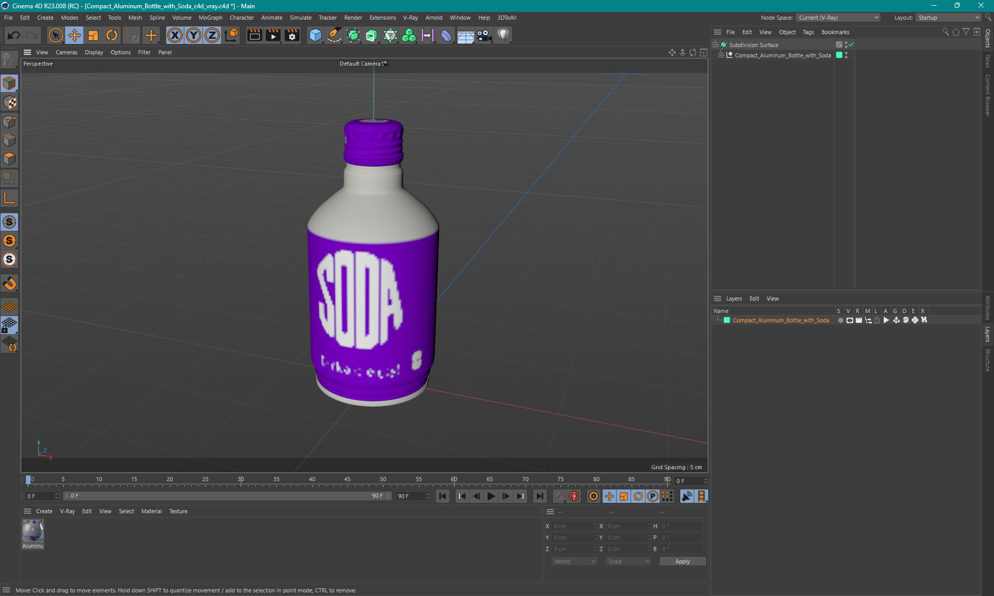The width and height of the screenshot is (994, 596).
Task: Toggle Z axis lock
Action: point(212,35)
